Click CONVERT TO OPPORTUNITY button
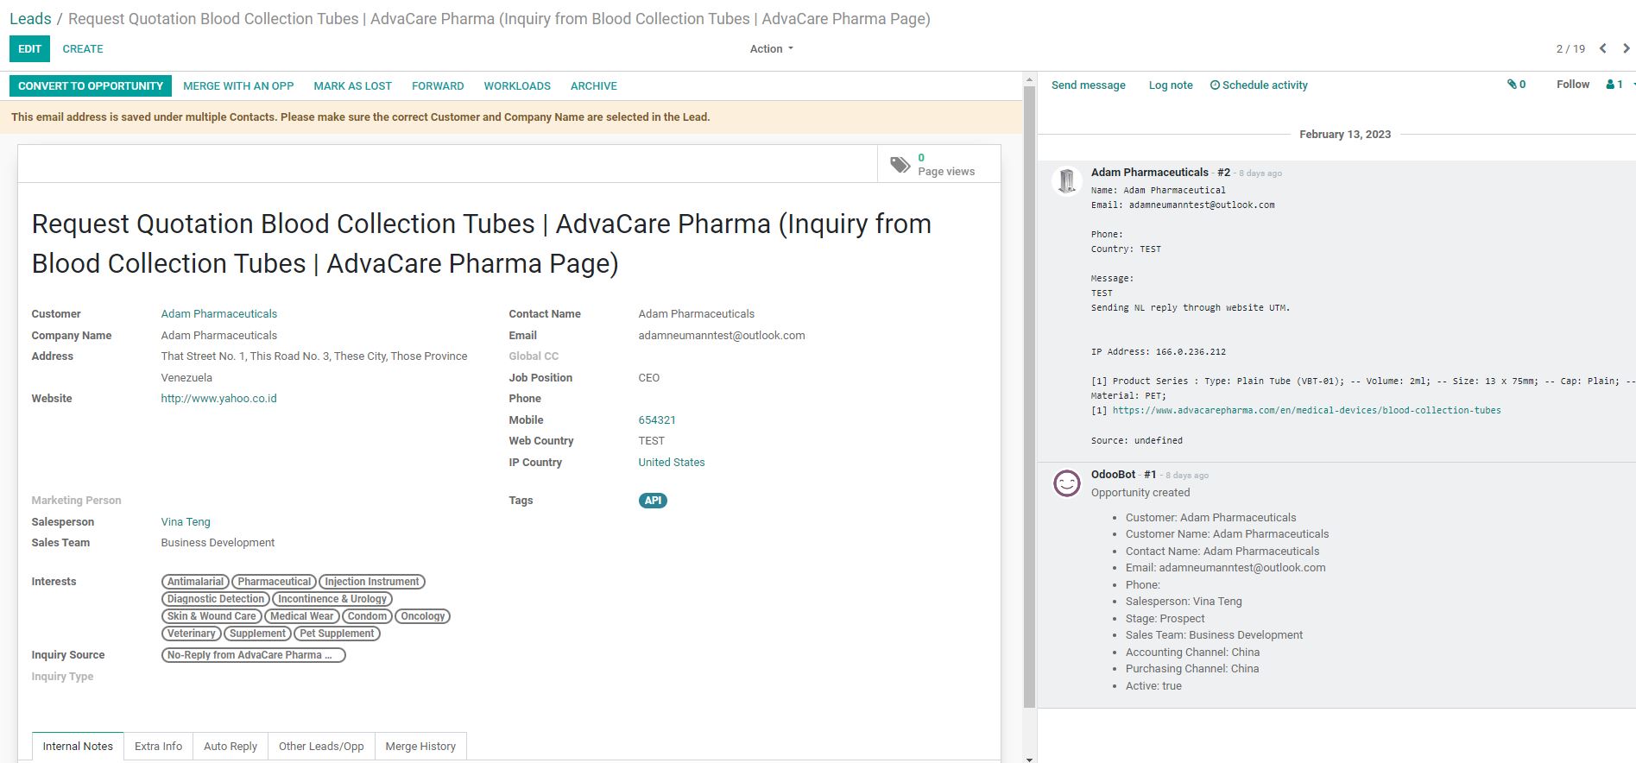Image resolution: width=1636 pixels, height=763 pixels. tap(91, 85)
